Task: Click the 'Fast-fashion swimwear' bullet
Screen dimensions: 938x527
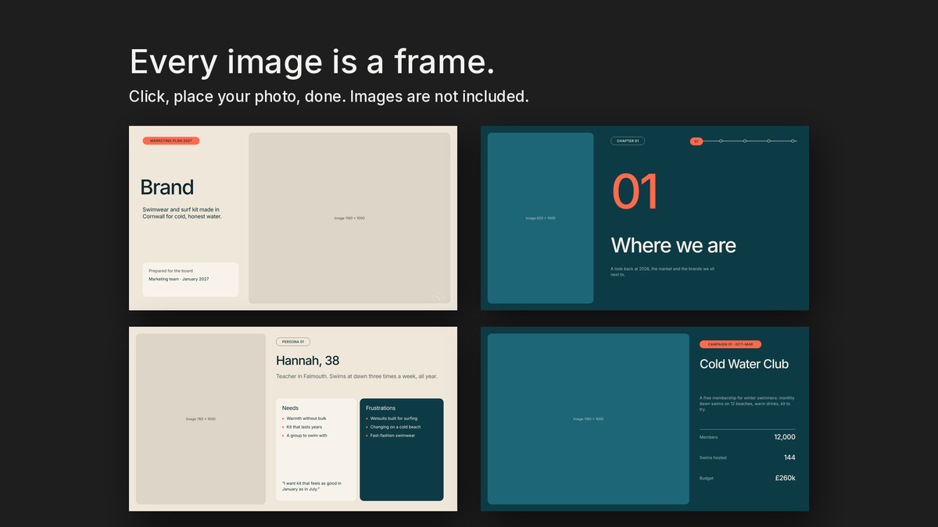Action: click(x=392, y=436)
